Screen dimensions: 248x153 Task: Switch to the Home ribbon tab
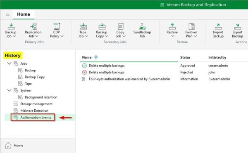(24, 14)
